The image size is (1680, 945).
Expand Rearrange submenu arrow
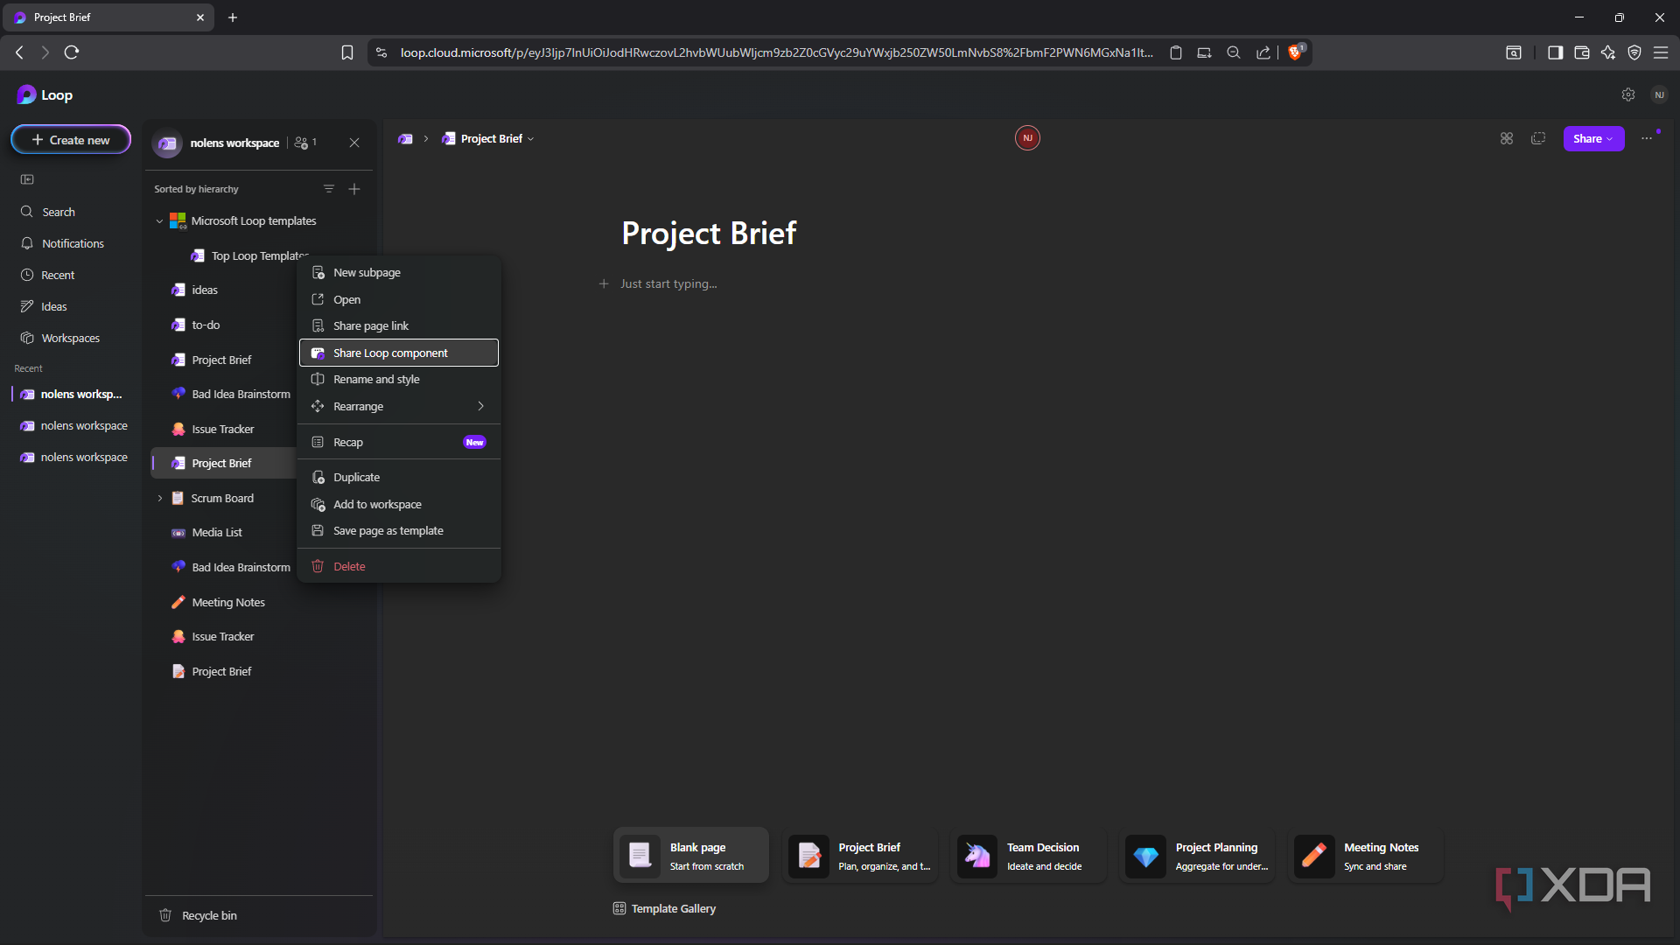(480, 406)
